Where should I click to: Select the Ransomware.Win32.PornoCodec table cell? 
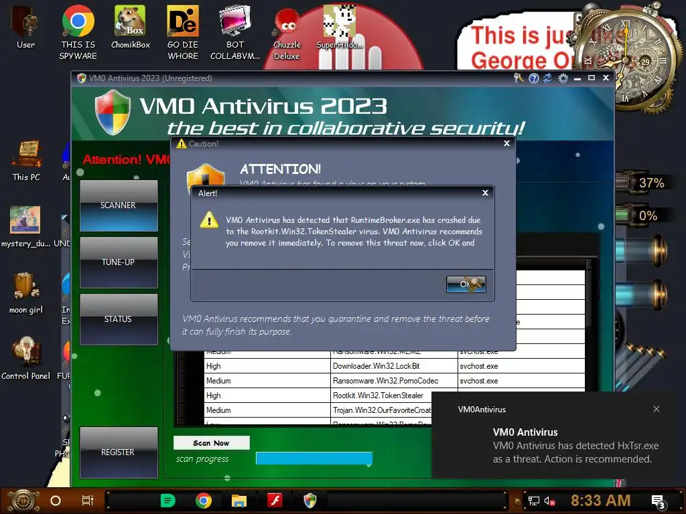(394, 381)
